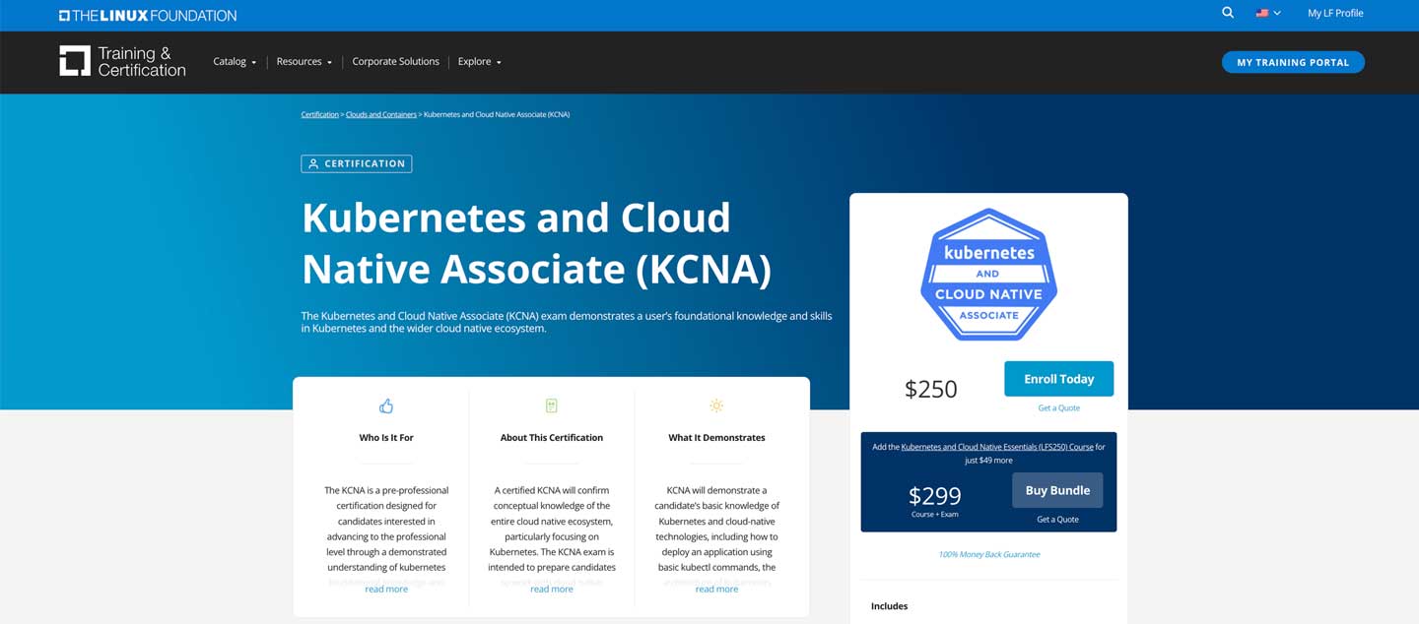Click read more under What It Demonstrates
Screen dimensions: 1419x624
(716, 589)
